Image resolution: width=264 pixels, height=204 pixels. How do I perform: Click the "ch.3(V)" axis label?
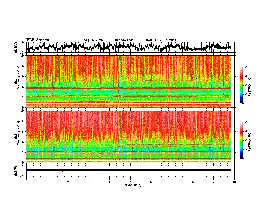tap(16, 171)
